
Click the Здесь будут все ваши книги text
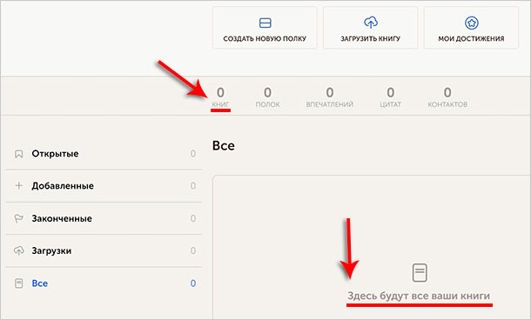(419, 296)
